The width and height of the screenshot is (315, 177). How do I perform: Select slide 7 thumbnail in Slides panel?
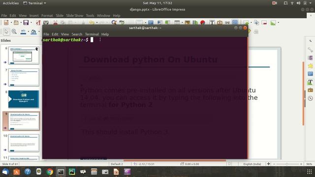pyautogui.click(x=24, y=78)
